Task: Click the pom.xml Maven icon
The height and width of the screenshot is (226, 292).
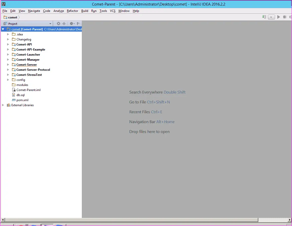Action: coord(14,100)
